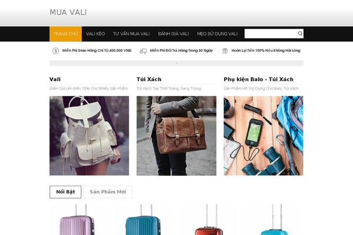Open the VALI KÉO menu item
353x235 pixels.
[x=95, y=33]
